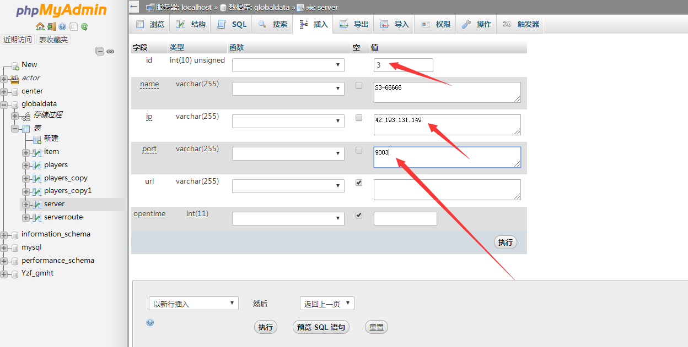The width and height of the screenshot is (688, 347).
Task: Click 预览 SQL 语句 button
Action: pyautogui.click(x=321, y=327)
